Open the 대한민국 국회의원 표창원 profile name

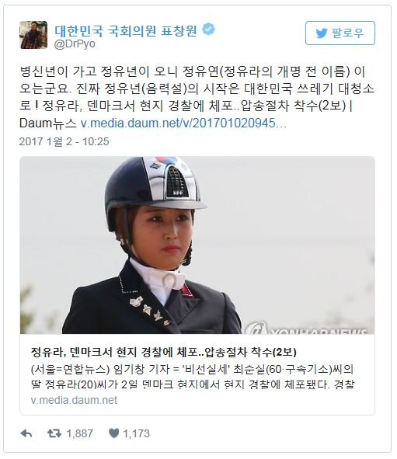(126, 30)
